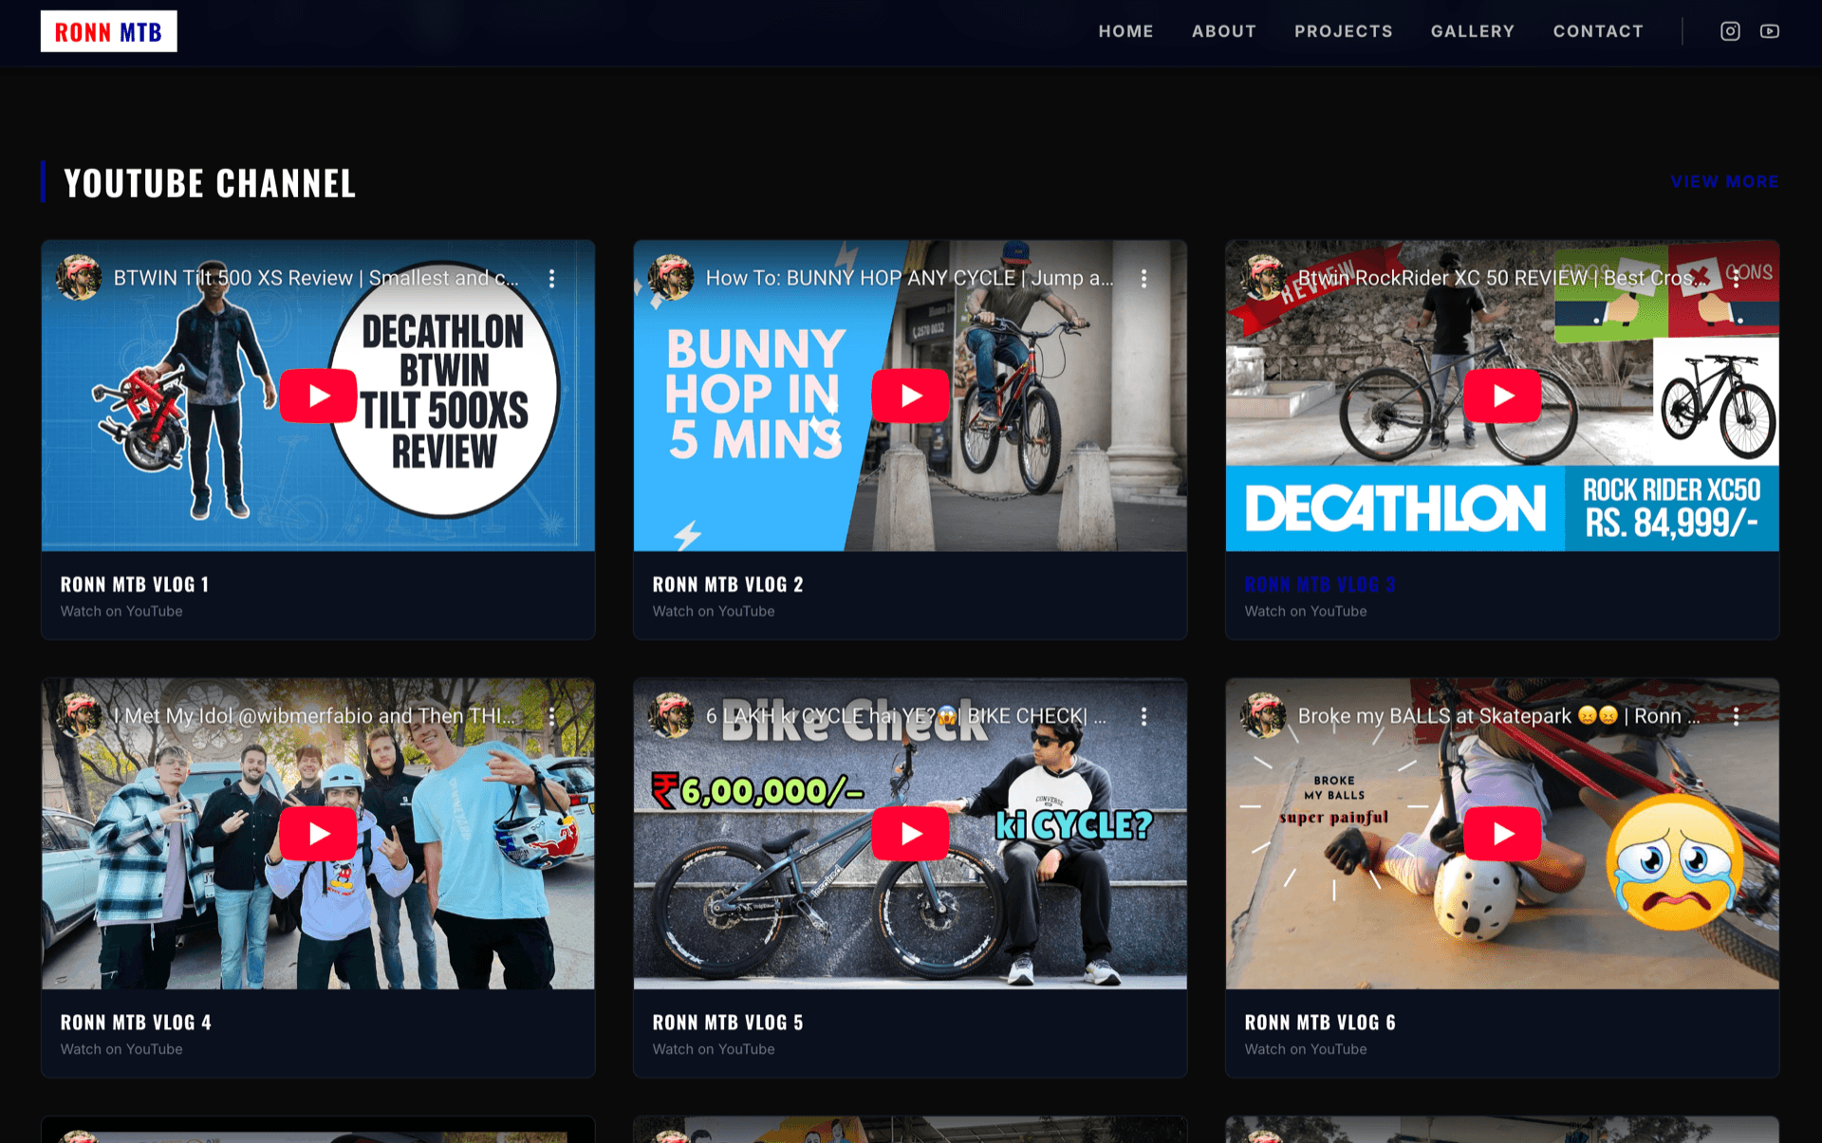1822x1143 pixels.
Task: Click 'Watch on YouTube' under VLOG 4
Action: click(x=121, y=1050)
